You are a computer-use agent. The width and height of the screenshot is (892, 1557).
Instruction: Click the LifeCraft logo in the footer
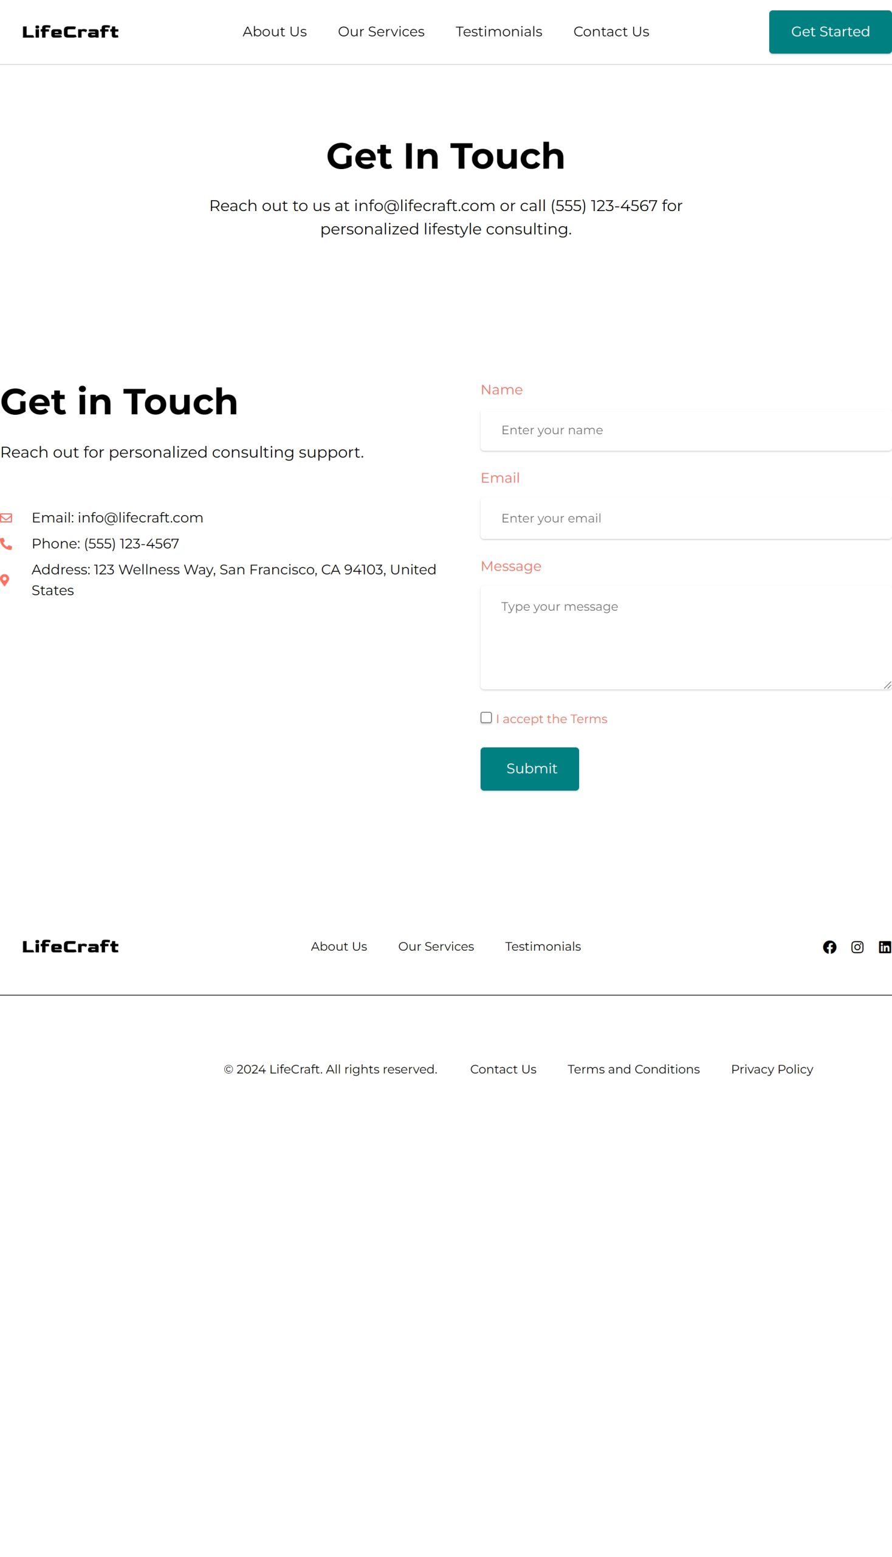pos(70,947)
